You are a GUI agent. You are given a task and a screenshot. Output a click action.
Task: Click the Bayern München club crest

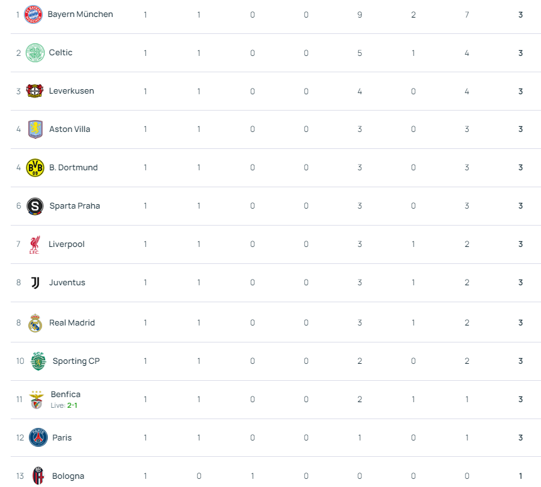[x=33, y=14]
